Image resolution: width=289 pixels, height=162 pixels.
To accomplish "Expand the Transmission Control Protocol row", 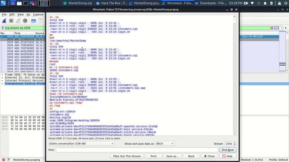I will tap(2, 84).
